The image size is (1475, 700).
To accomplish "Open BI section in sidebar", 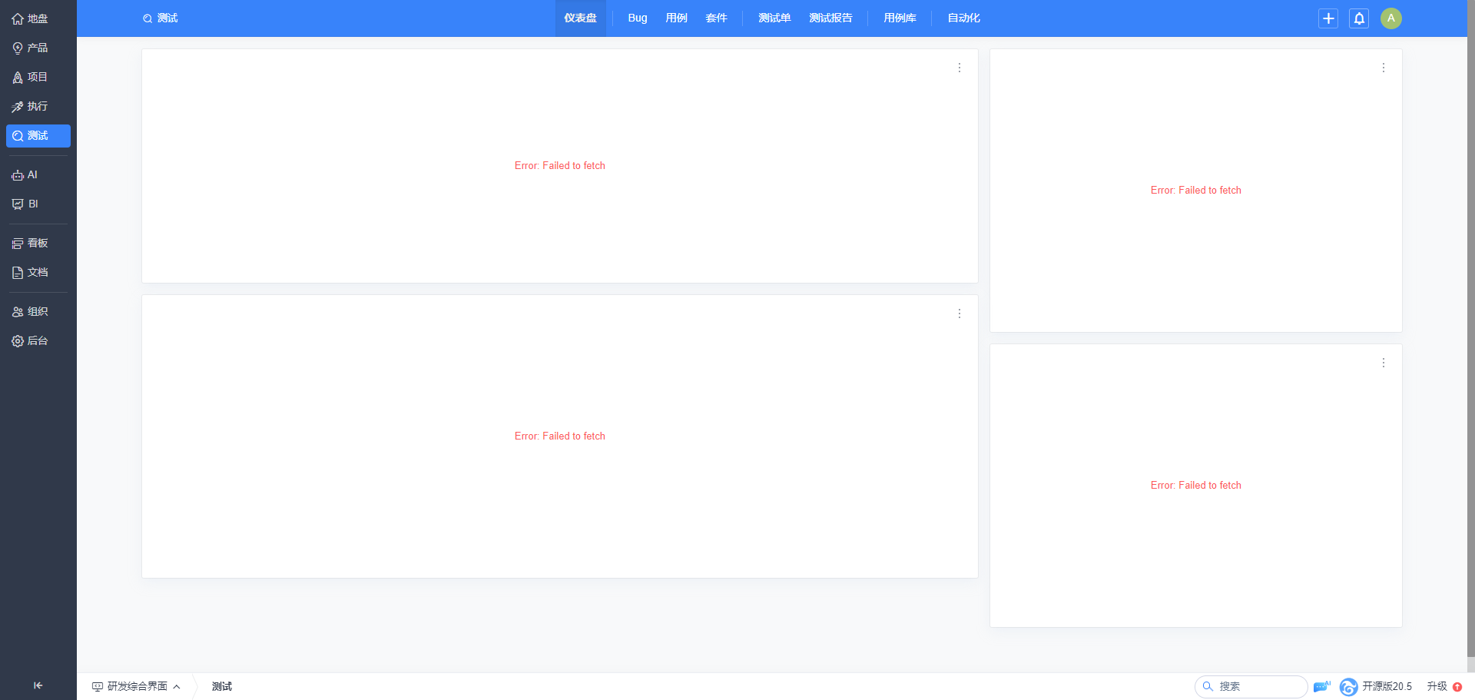I will [38, 204].
